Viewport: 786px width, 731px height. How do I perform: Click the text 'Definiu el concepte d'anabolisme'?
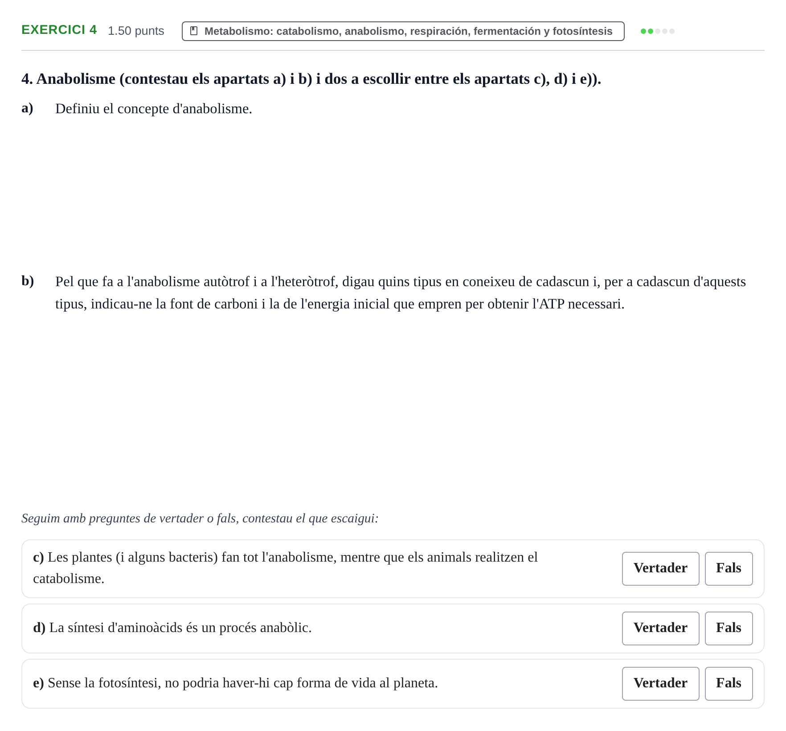154,109
